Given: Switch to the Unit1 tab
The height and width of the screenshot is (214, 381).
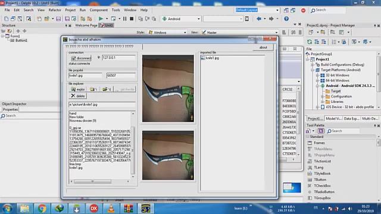Looking at the screenshot, I should (107, 25).
